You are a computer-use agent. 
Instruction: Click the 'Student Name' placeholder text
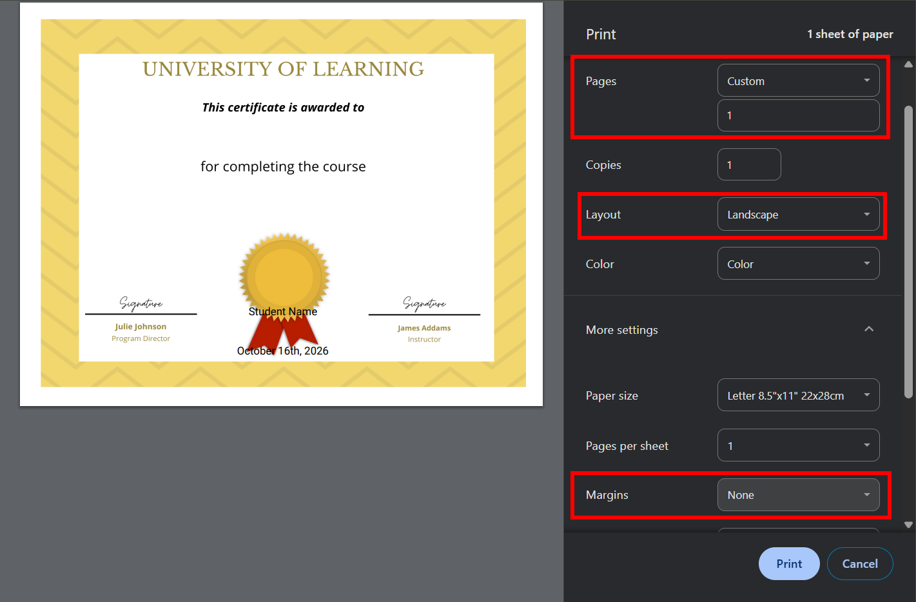point(283,311)
